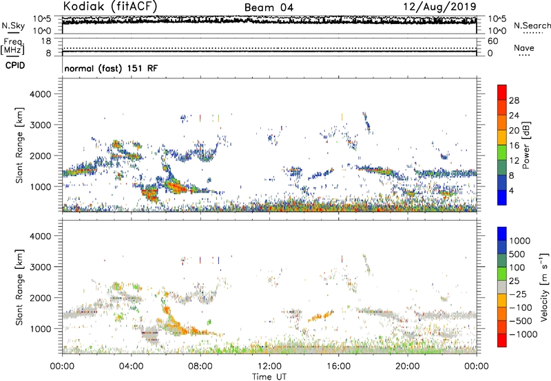Select the "Freq. [MHz]" axis label
The width and height of the screenshot is (551, 381).
coord(12,46)
